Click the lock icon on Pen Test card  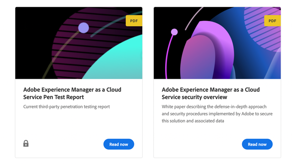coord(26,143)
